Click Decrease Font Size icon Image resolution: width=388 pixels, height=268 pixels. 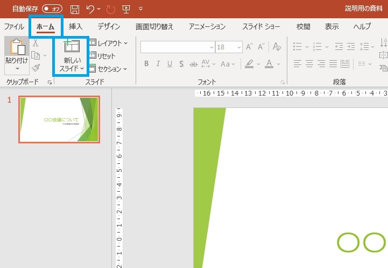[261, 46]
